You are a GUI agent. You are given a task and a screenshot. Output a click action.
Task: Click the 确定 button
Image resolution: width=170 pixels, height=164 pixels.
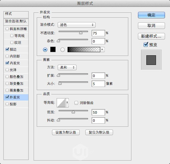click(151, 15)
